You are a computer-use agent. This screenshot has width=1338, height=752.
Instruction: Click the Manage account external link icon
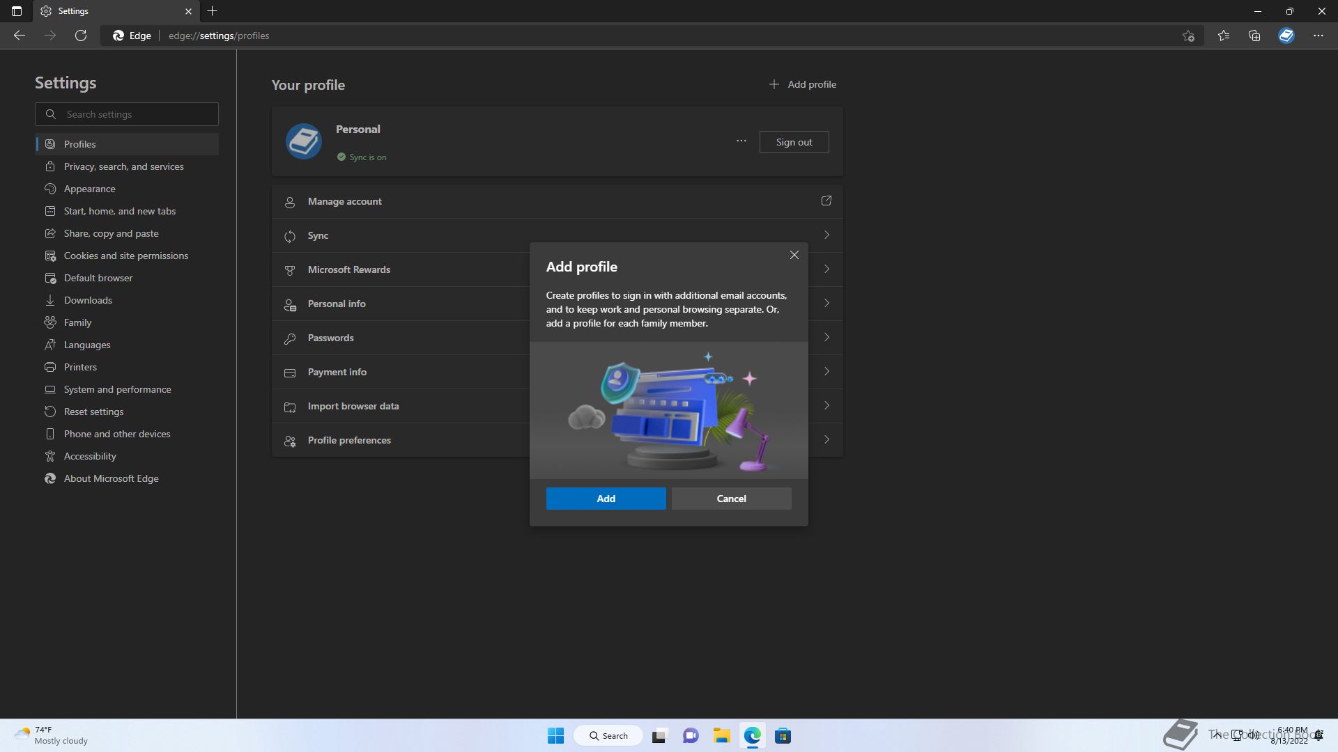click(826, 201)
